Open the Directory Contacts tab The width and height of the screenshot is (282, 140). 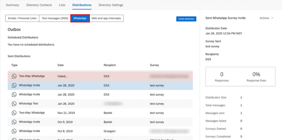coord(39,5)
